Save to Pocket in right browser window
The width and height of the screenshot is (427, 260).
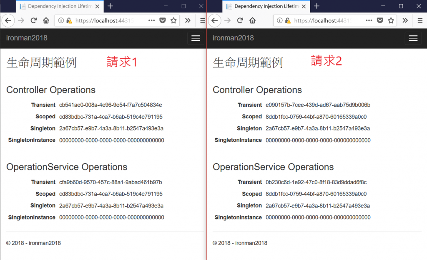[x=380, y=20]
